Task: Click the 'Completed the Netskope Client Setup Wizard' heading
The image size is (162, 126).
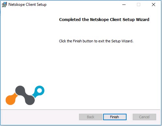Action: click(104, 20)
